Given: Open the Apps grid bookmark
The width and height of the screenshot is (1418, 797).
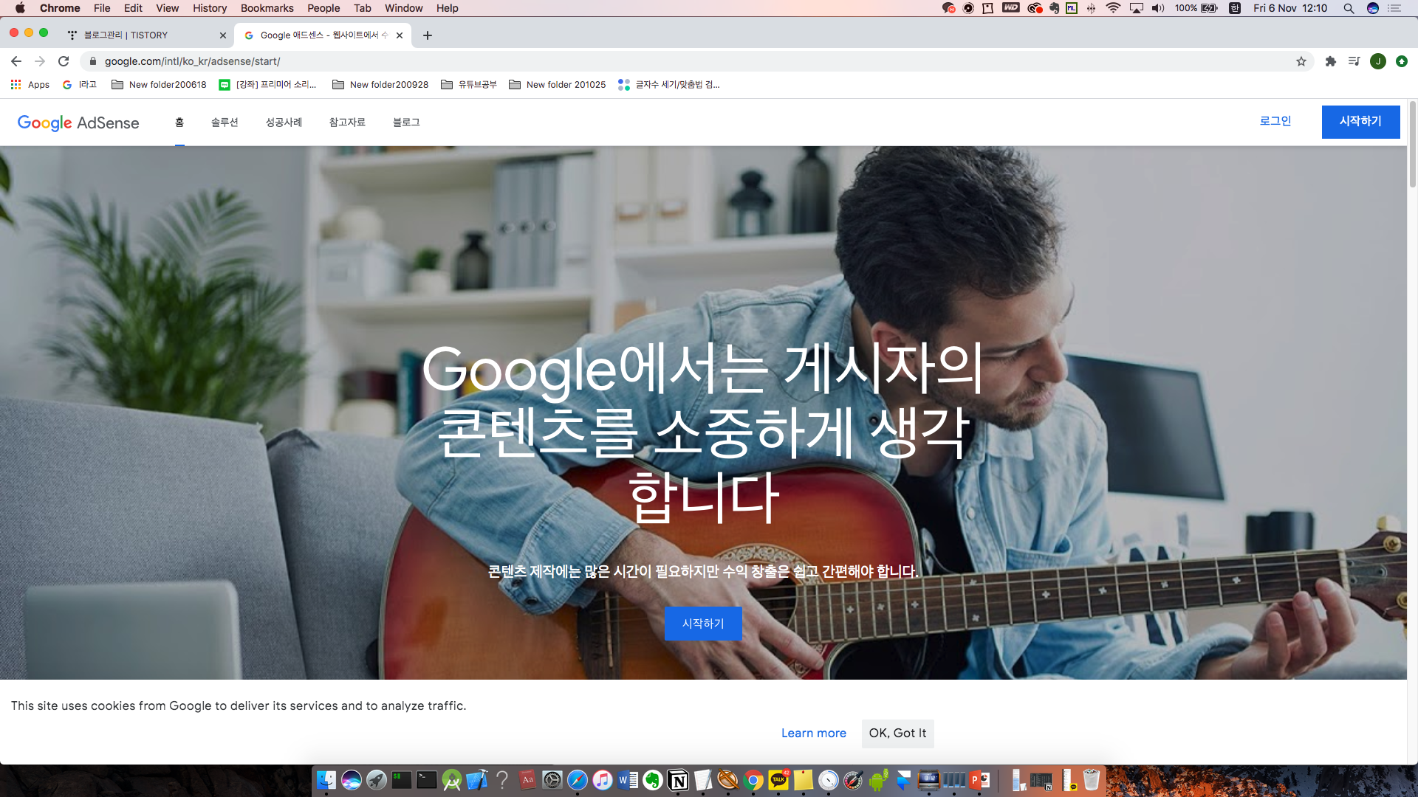Looking at the screenshot, I should [x=30, y=85].
